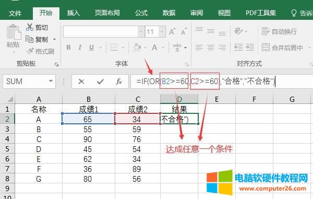The height and width of the screenshot is (199, 313).
Task: Toggle Bold formatting
Action: pos(68,48)
